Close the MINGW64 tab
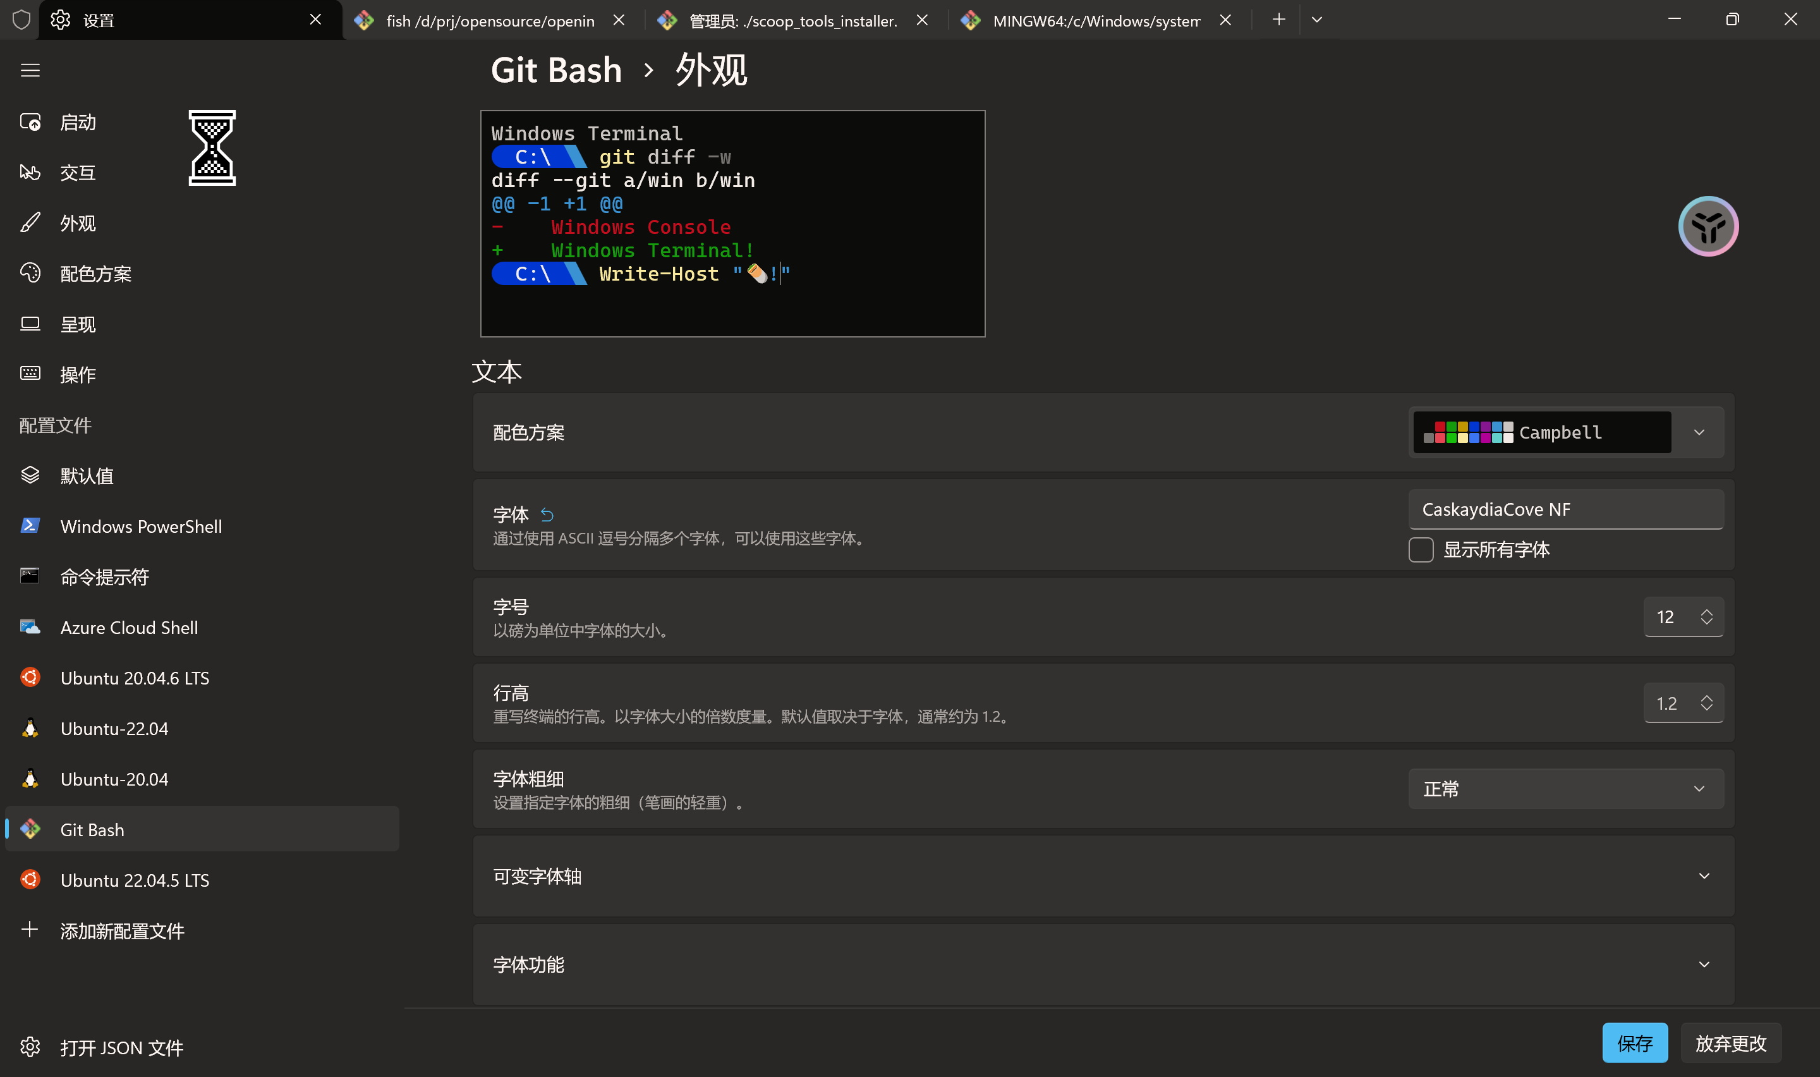The width and height of the screenshot is (1820, 1077). point(1225,20)
